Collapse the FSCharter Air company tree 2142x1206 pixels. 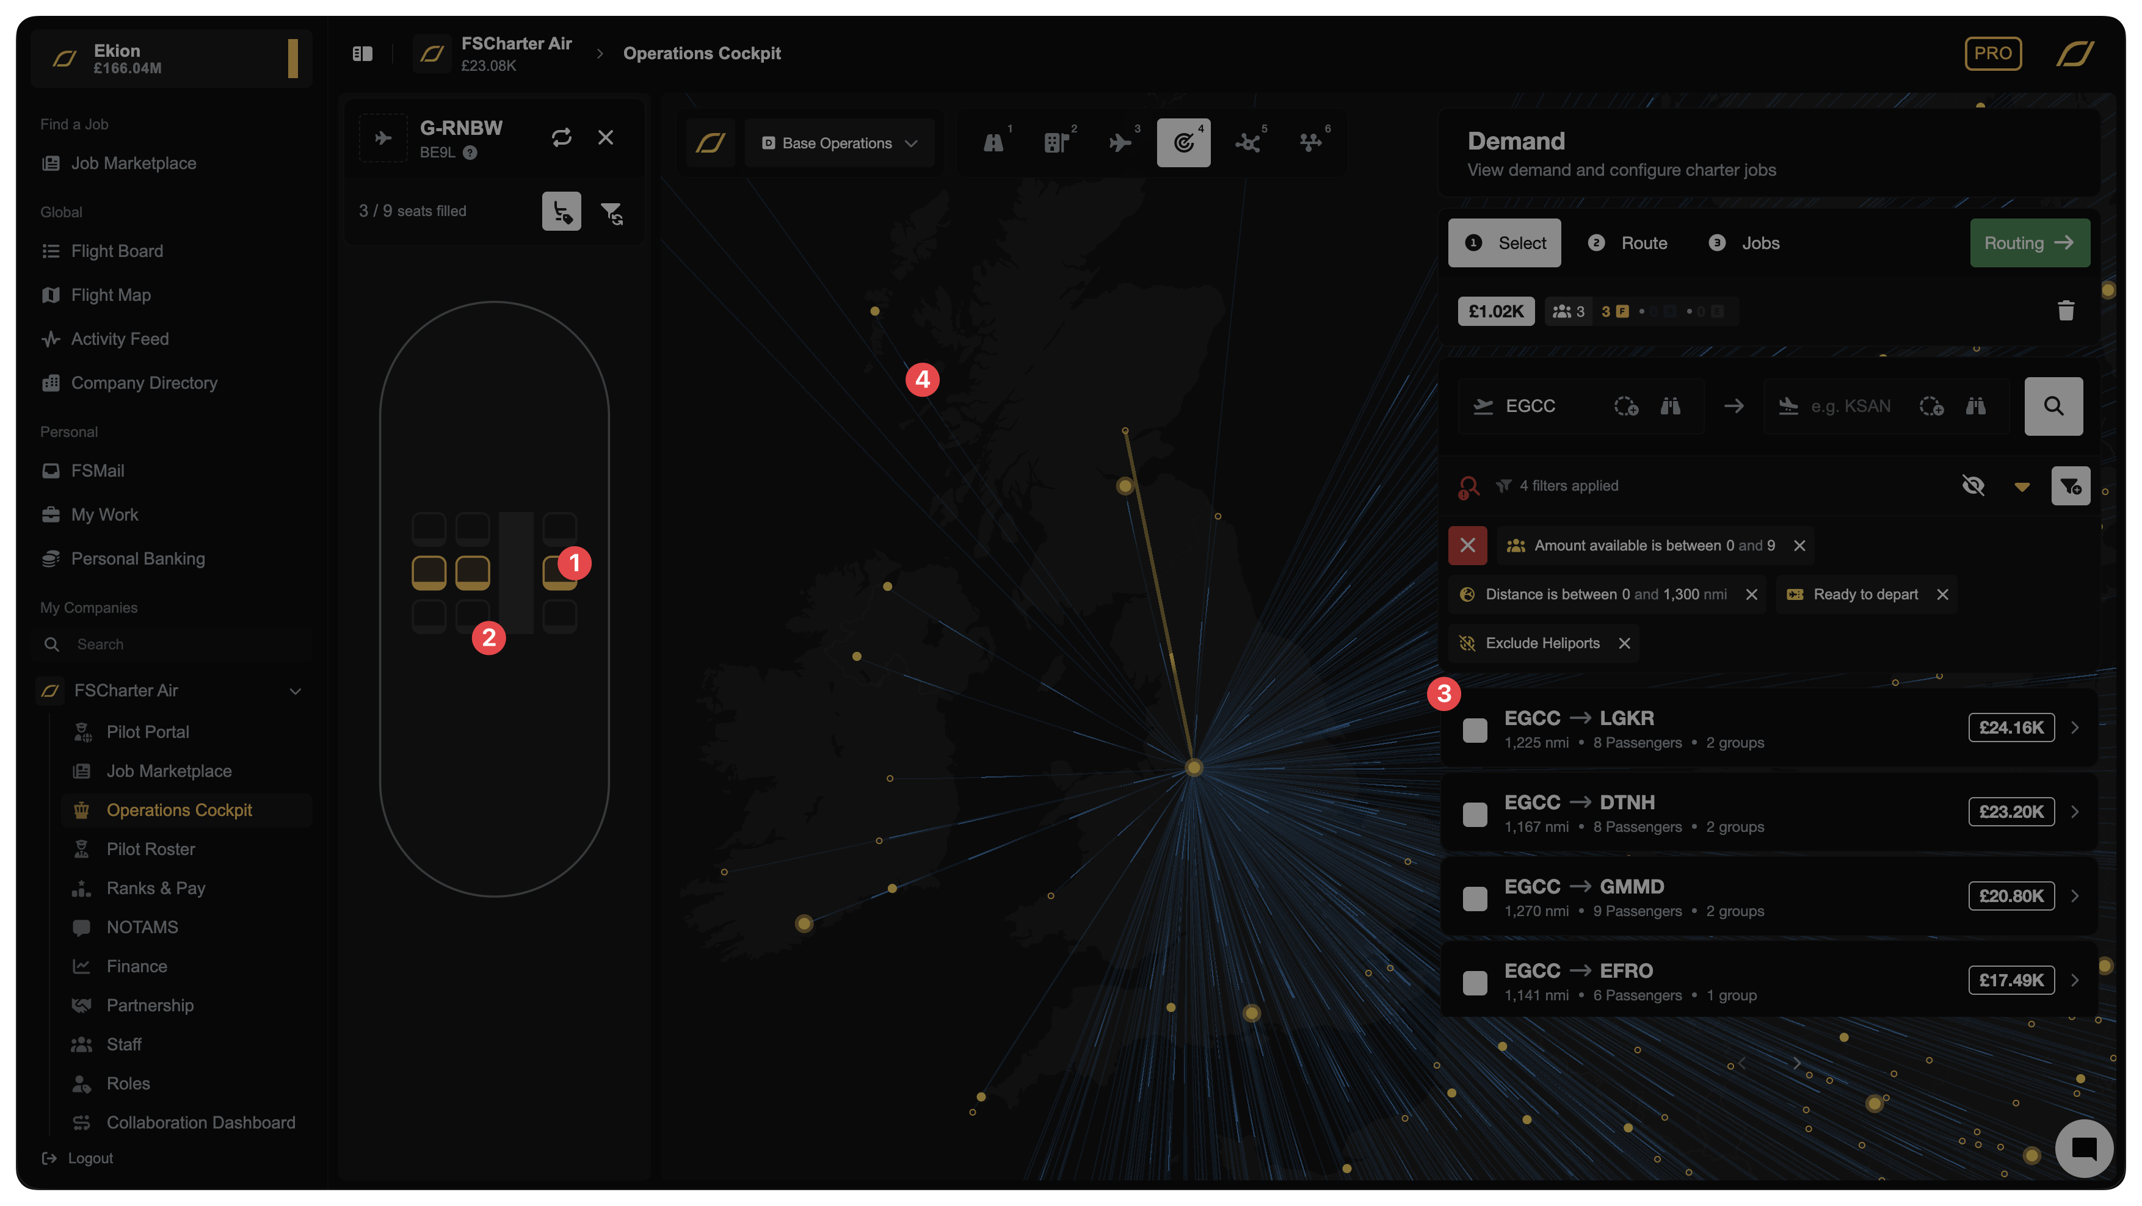point(295,691)
